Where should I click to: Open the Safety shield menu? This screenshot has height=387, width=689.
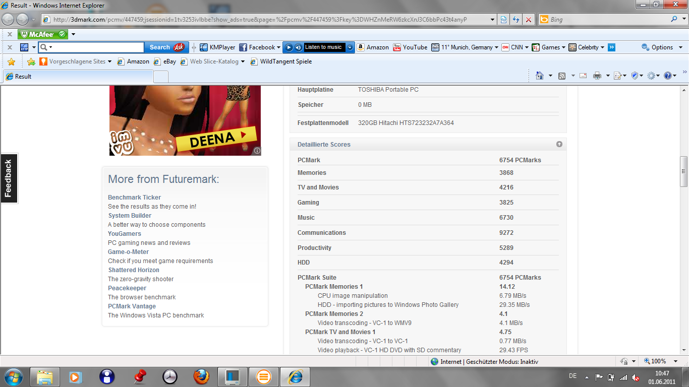click(635, 76)
